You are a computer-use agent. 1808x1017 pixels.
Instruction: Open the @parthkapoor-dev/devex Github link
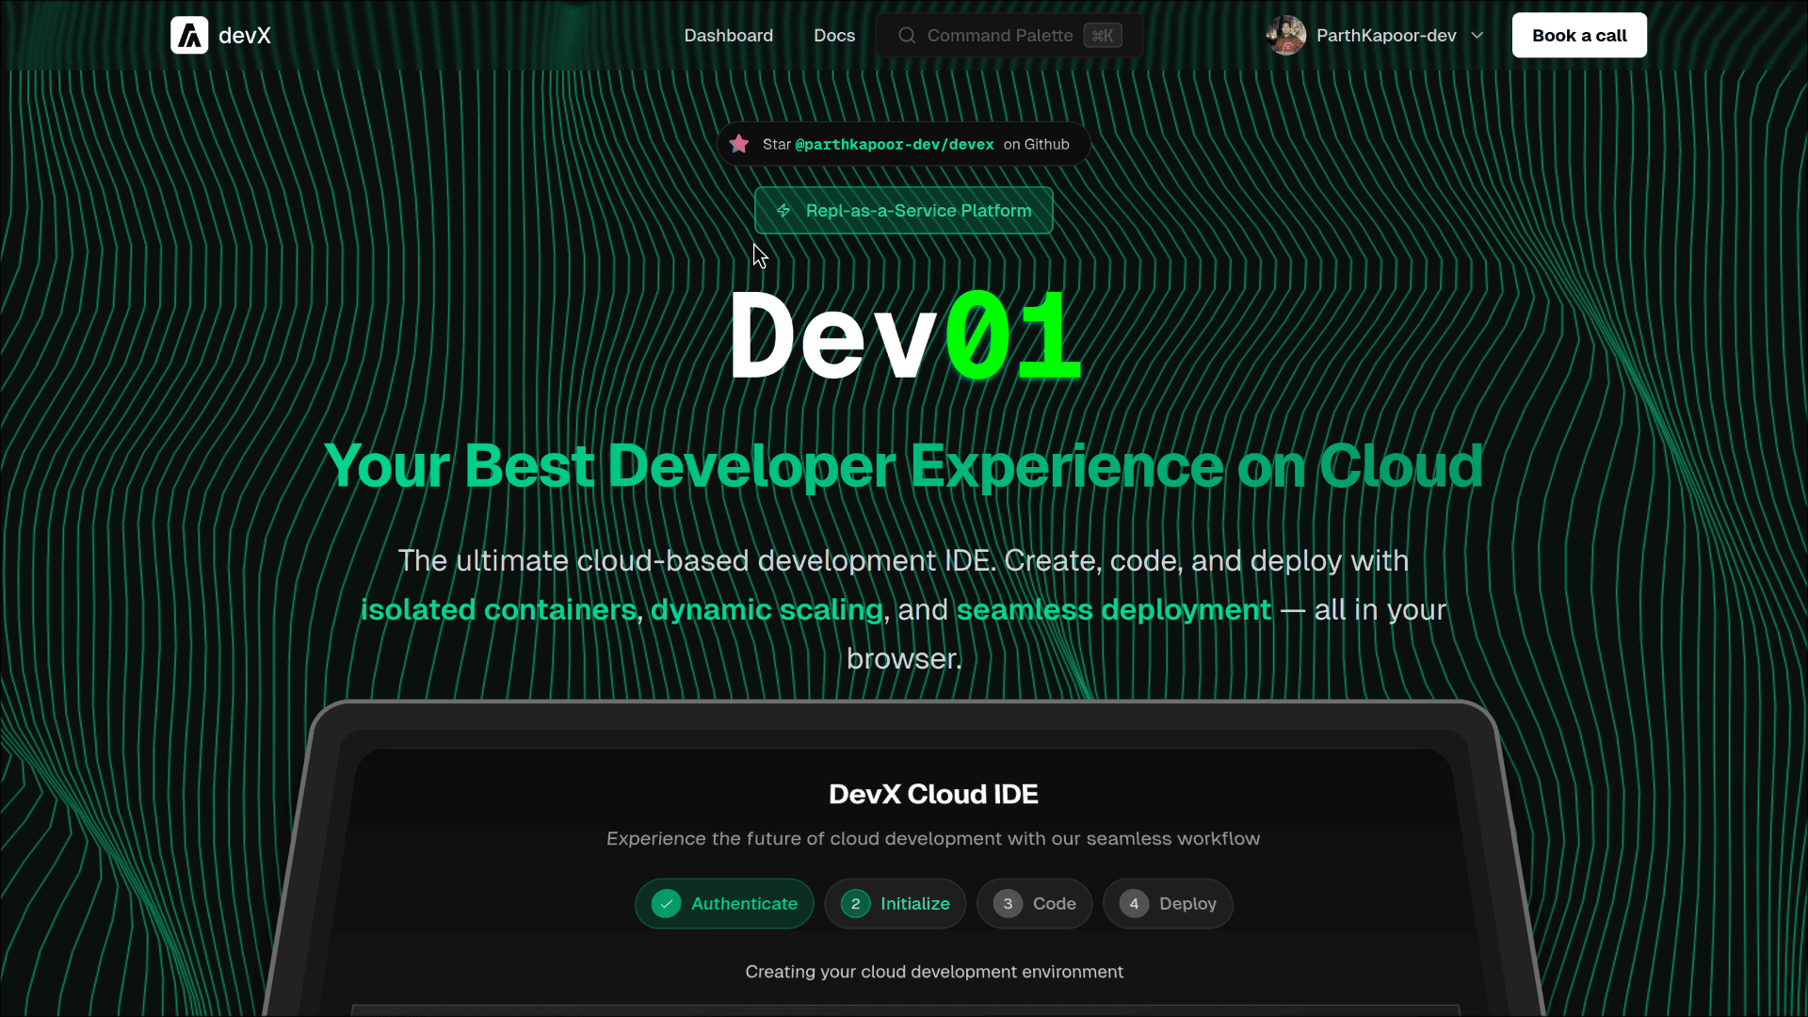pos(895,145)
